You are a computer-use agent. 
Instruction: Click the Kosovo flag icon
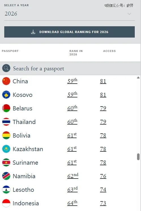coord(6,95)
